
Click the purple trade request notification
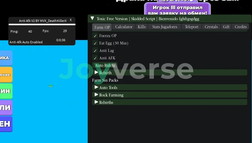coord(177,9)
